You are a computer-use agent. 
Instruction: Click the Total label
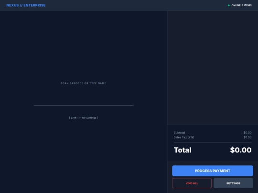pyautogui.click(x=183, y=150)
